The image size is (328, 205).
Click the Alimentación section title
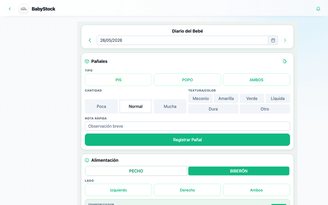pos(105,160)
